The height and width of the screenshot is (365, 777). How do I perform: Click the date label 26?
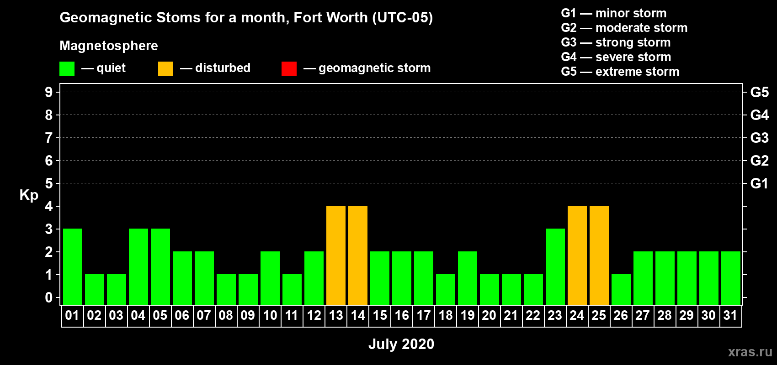coord(621,316)
